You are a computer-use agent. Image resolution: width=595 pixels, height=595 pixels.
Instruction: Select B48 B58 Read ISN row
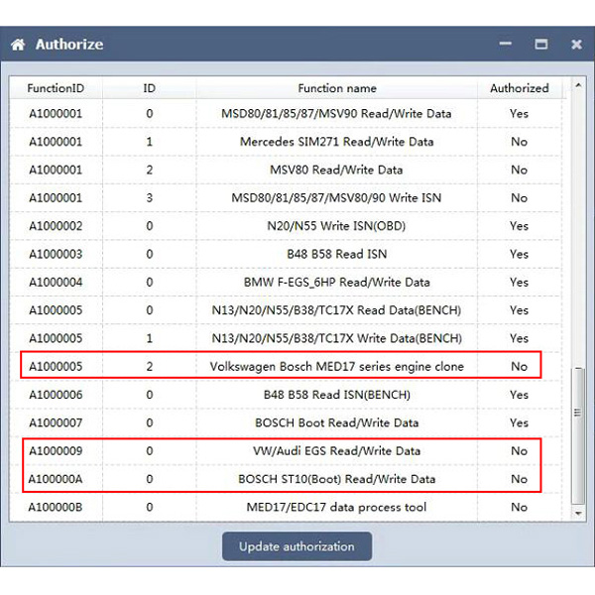click(286, 254)
